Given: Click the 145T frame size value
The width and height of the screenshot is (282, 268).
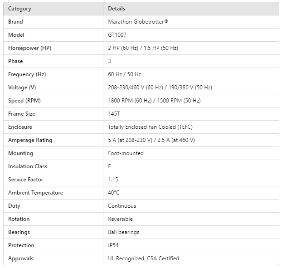Looking at the screenshot, I should [115, 114].
